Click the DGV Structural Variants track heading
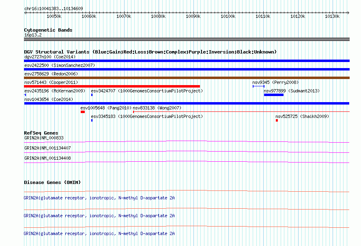The width and height of the screenshot is (361, 246). coord(150,52)
